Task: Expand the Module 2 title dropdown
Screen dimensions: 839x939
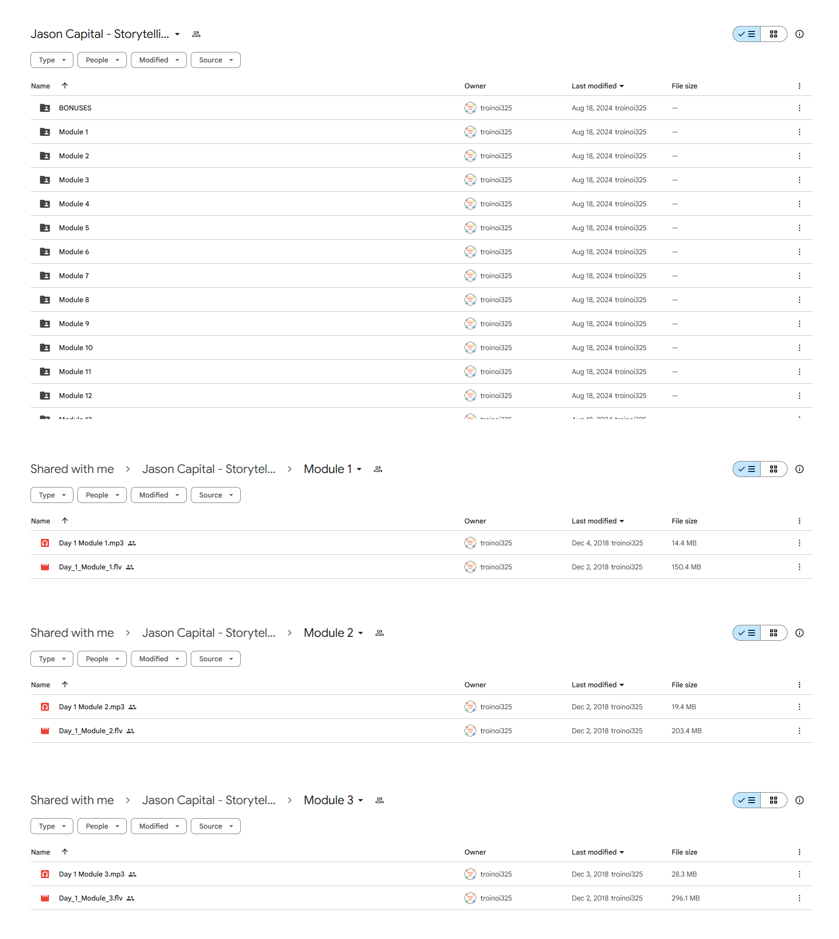Action: pyautogui.click(x=361, y=633)
